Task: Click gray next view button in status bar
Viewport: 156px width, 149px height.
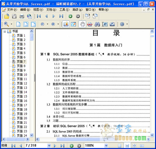Action: point(79,146)
